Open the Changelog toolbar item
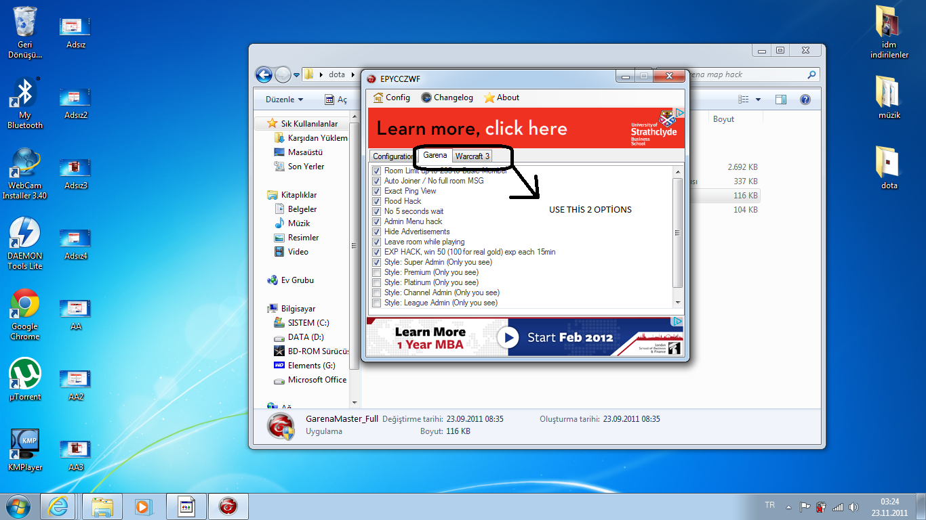Viewport: 926px width, 520px height. coord(447,97)
